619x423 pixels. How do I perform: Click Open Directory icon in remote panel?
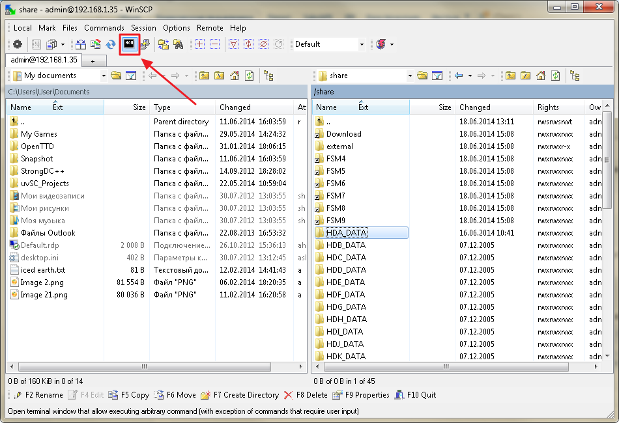(x=422, y=75)
